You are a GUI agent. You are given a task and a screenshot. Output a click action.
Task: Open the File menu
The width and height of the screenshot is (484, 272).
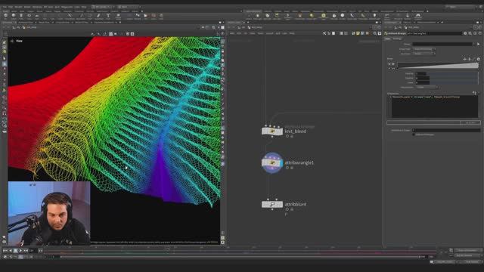point(5,7)
